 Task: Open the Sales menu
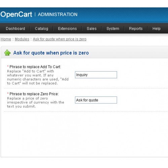click(92, 29)
